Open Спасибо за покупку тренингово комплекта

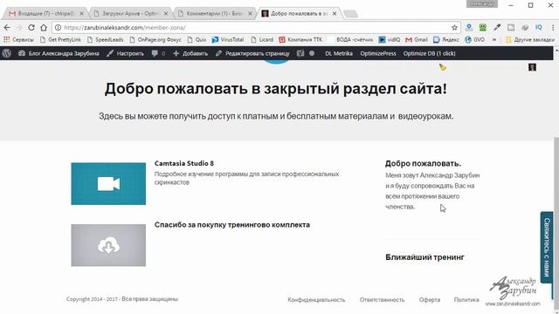pos(232,225)
